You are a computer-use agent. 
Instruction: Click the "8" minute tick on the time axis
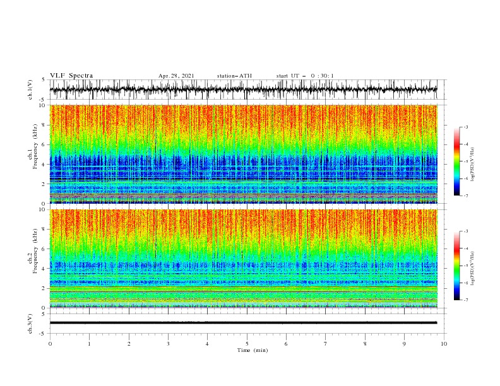coord(365,344)
